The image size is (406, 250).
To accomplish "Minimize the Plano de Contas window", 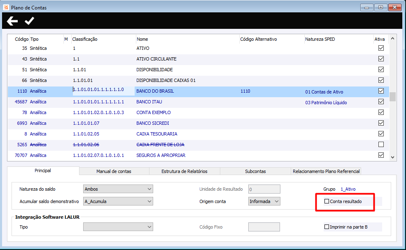I will (366, 7).
